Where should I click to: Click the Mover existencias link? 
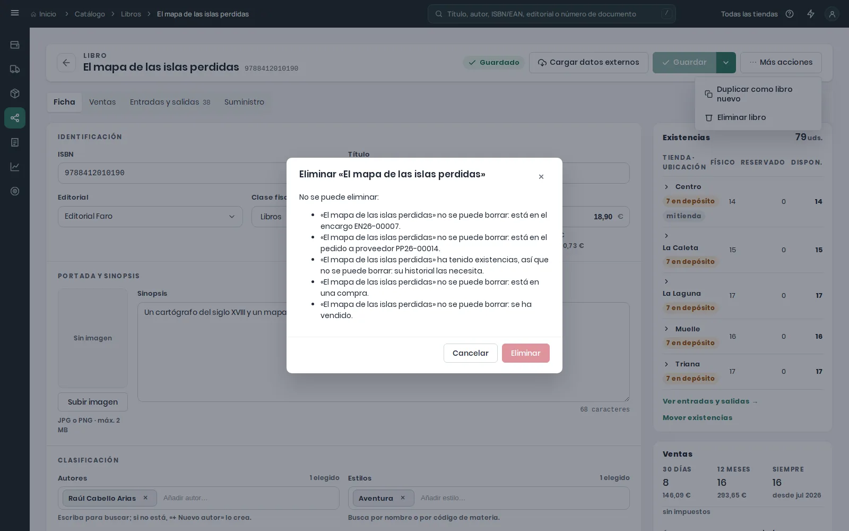pyautogui.click(x=697, y=418)
